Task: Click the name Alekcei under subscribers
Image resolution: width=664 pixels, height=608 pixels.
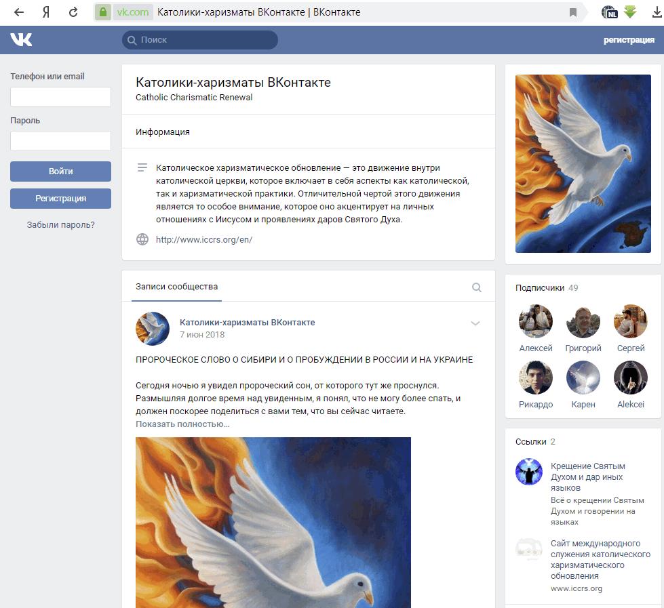Action: pyautogui.click(x=631, y=405)
